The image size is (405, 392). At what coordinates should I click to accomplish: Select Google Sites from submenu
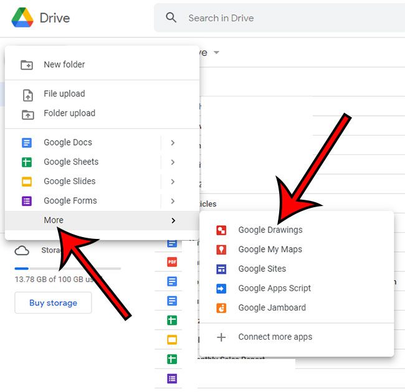point(297,269)
